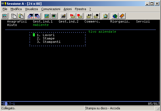Open the globe help support icon
161x111 pixels.
(x=115, y=16)
